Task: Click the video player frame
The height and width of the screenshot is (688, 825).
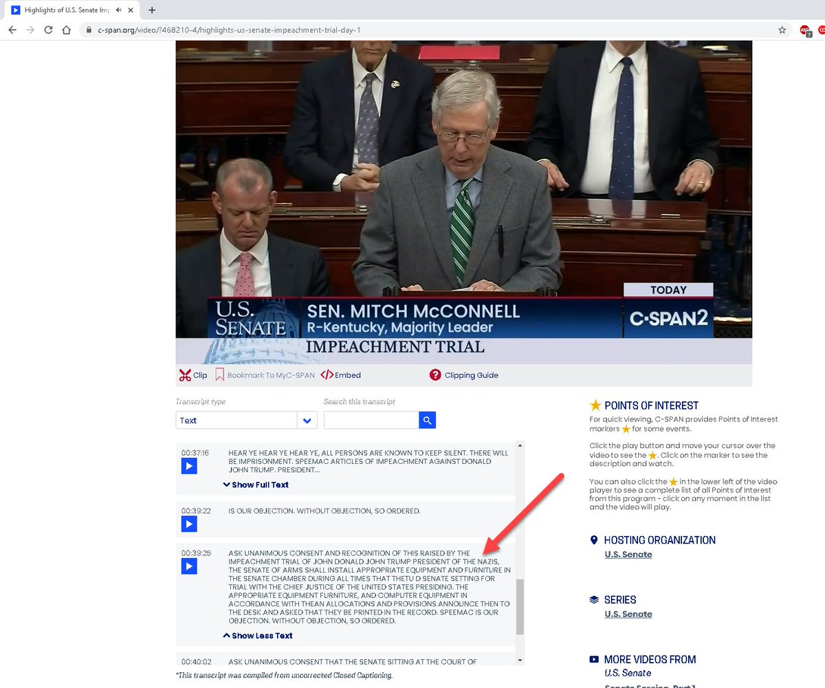Action: coord(464,202)
